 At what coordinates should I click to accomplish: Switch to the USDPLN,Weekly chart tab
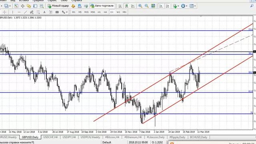tap(90, 137)
